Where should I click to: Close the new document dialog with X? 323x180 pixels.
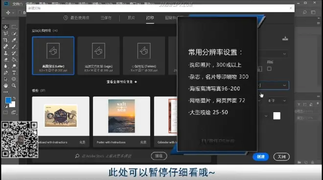(291, 8)
